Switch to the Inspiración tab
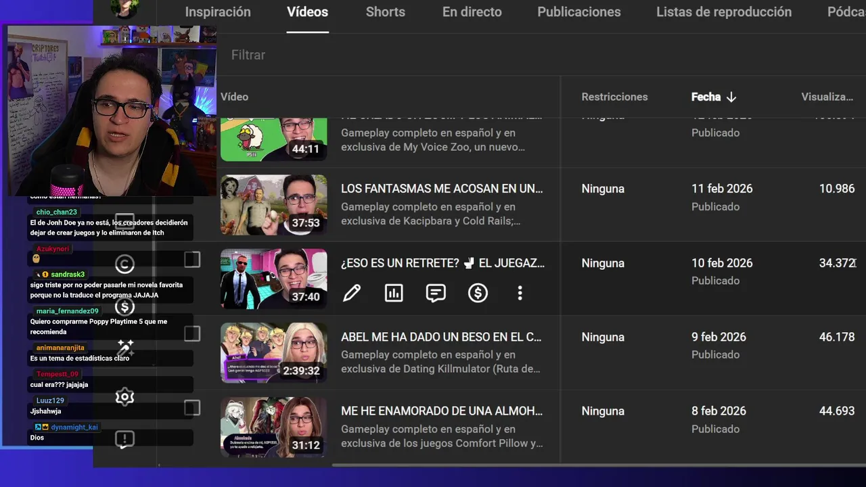 click(218, 12)
